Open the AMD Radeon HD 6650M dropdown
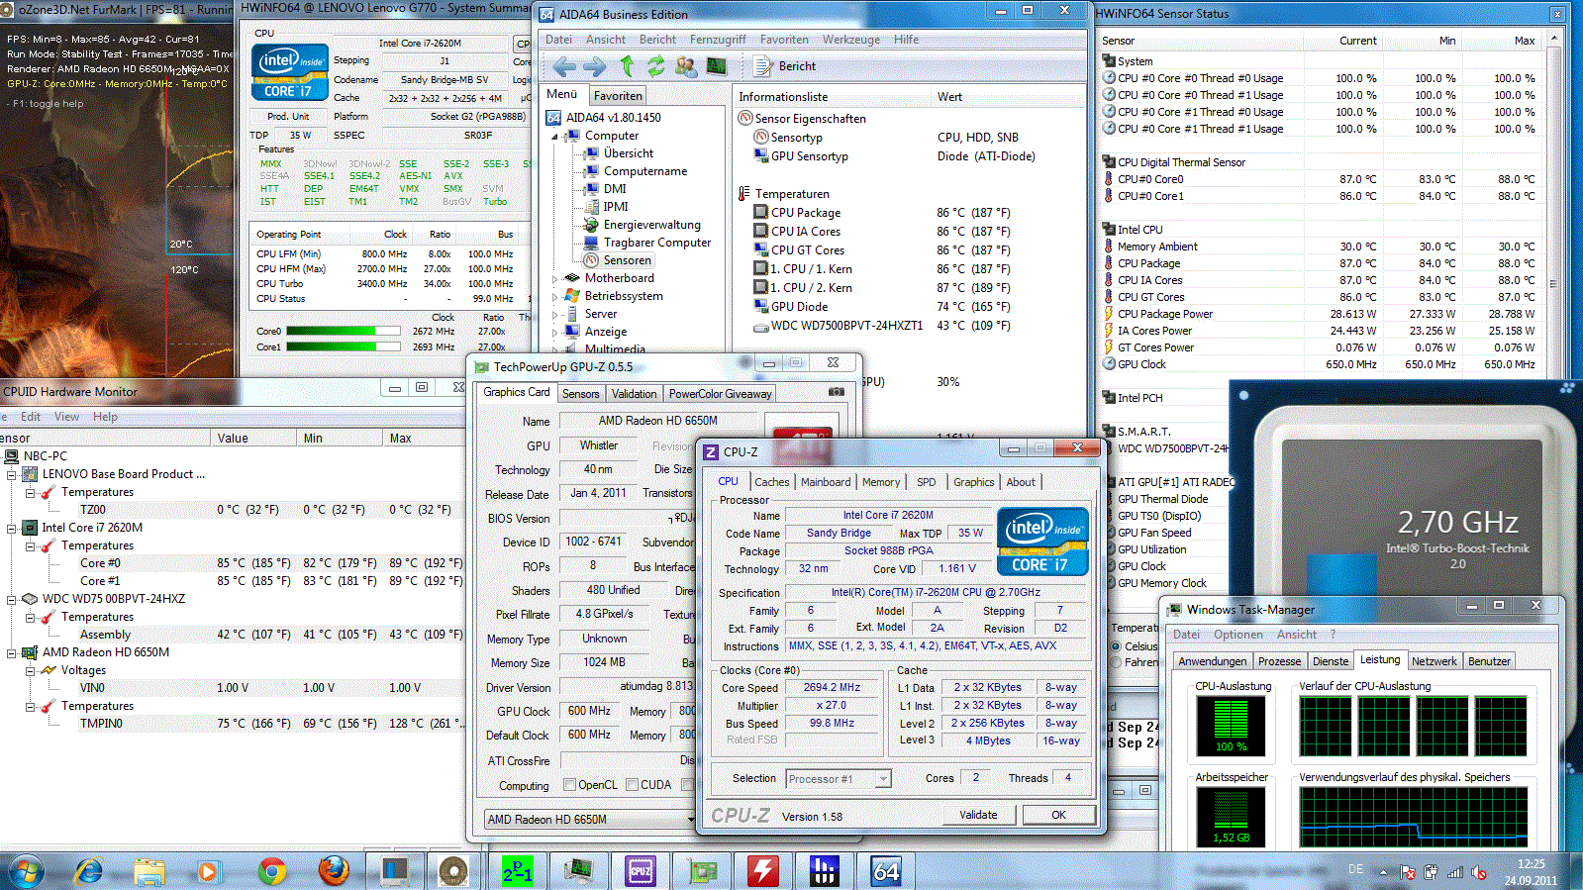The height and width of the screenshot is (890, 1583). point(690,820)
